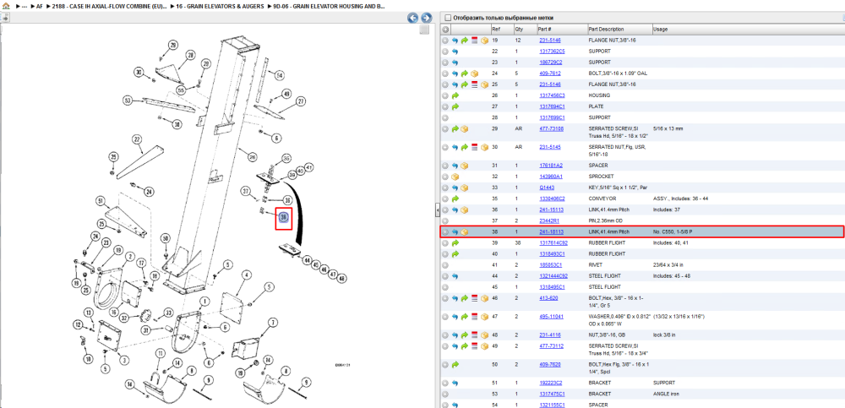Open the 9D-06 GRAIN ELEVATOR HOUSING breadcrumb
The width and height of the screenshot is (845, 408).
click(x=330, y=7)
